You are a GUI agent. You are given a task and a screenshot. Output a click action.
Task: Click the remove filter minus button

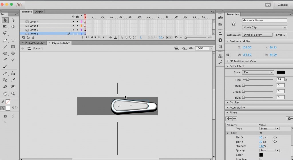pos(235,119)
